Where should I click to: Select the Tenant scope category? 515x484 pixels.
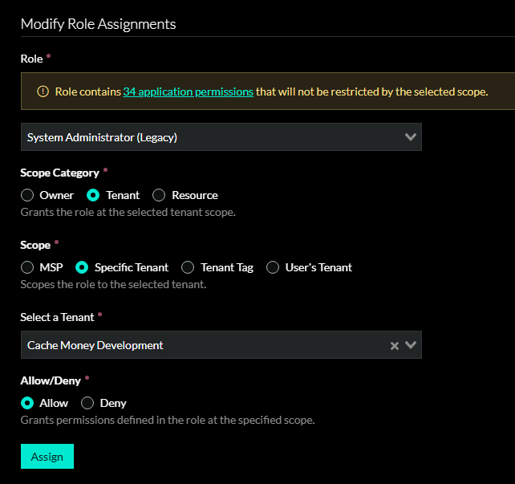[93, 195]
